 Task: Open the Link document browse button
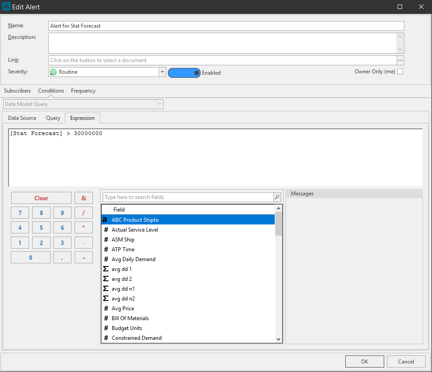point(400,60)
